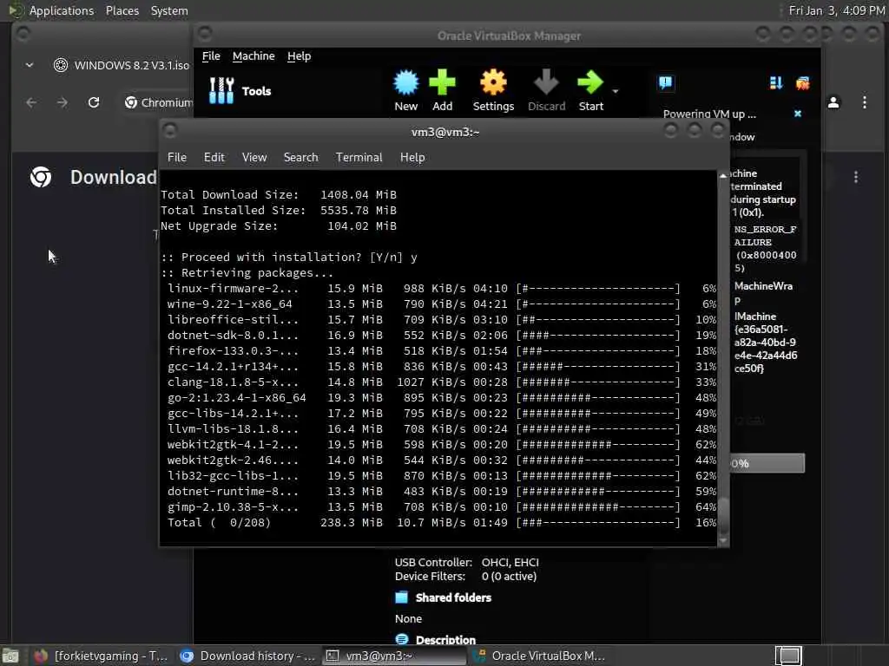Open the terminal Edit menu

point(214,158)
